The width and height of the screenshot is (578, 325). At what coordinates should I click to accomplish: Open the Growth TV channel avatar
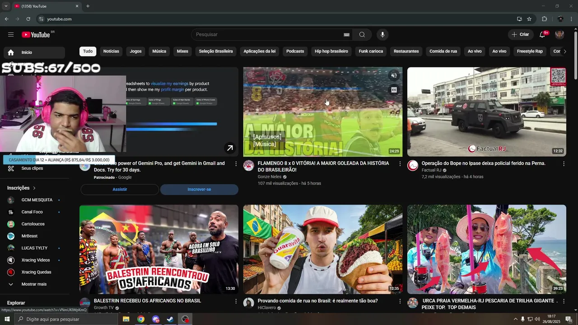point(85,303)
